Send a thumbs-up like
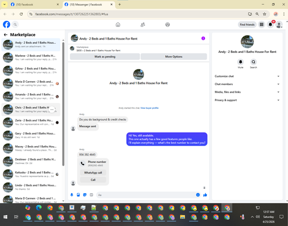Screen dimensions: 288x226 click(x=205, y=195)
